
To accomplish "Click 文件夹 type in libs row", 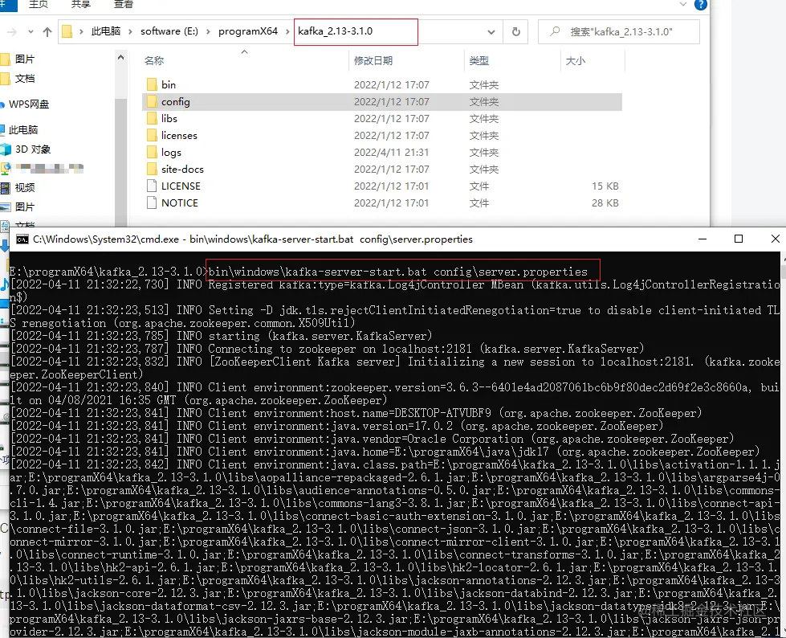I will click(x=484, y=119).
